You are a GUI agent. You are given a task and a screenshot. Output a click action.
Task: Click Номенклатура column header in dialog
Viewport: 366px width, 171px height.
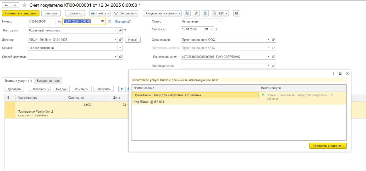[303, 88]
